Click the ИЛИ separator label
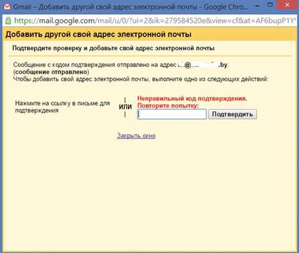The height and width of the screenshot is (253, 299). (126, 106)
